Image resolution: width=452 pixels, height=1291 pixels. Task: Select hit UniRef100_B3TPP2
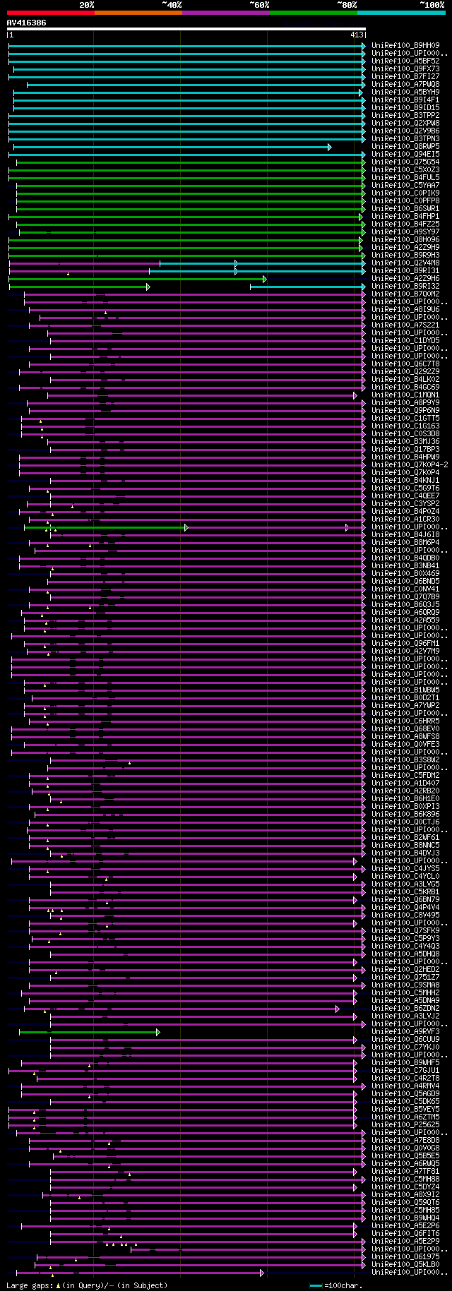click(405, 116)
